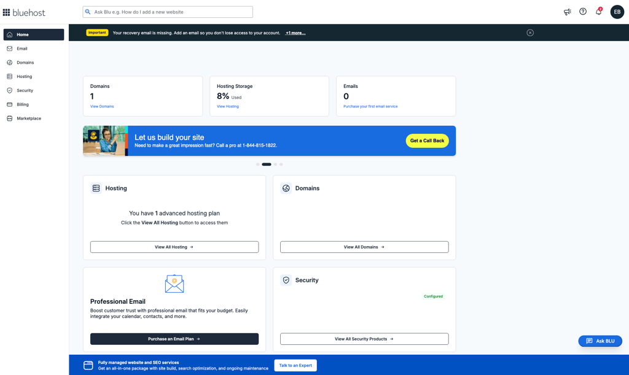Click the yellow Important badge
This screenshot has width=629, height=375.
[x=97, y=33]
